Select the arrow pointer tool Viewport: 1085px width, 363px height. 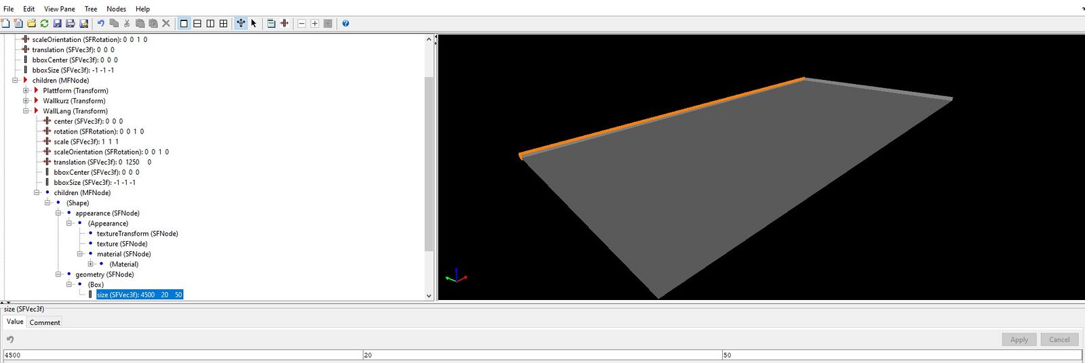(254, 24)
